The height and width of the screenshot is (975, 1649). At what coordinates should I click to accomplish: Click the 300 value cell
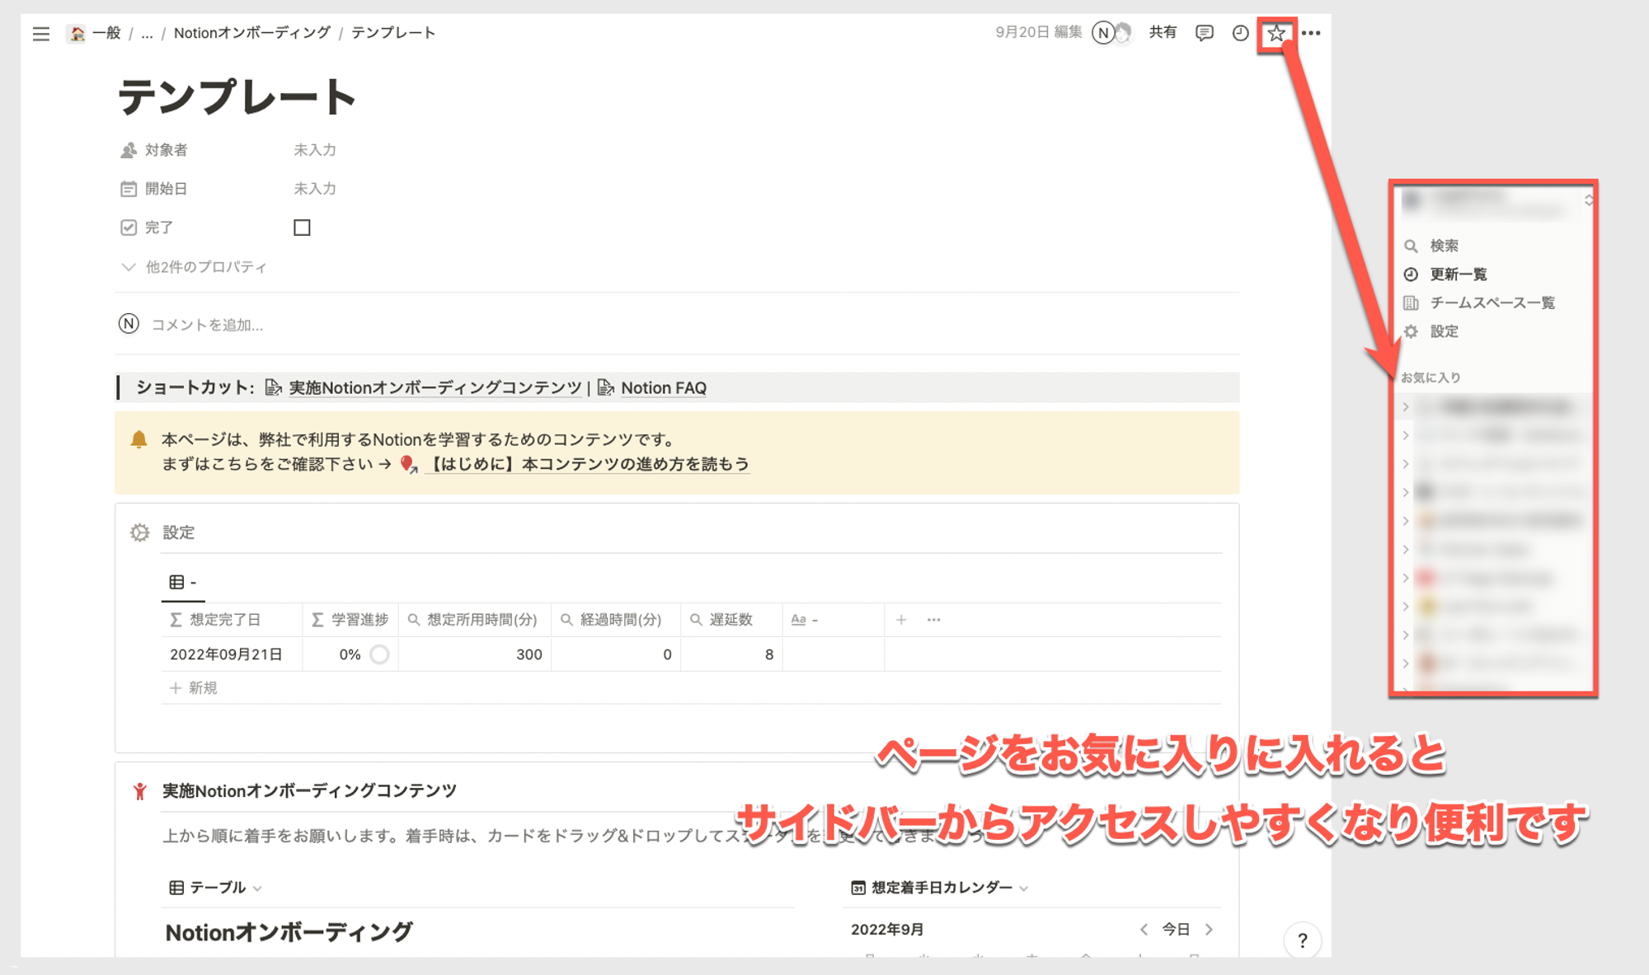(x=474, y=654)
